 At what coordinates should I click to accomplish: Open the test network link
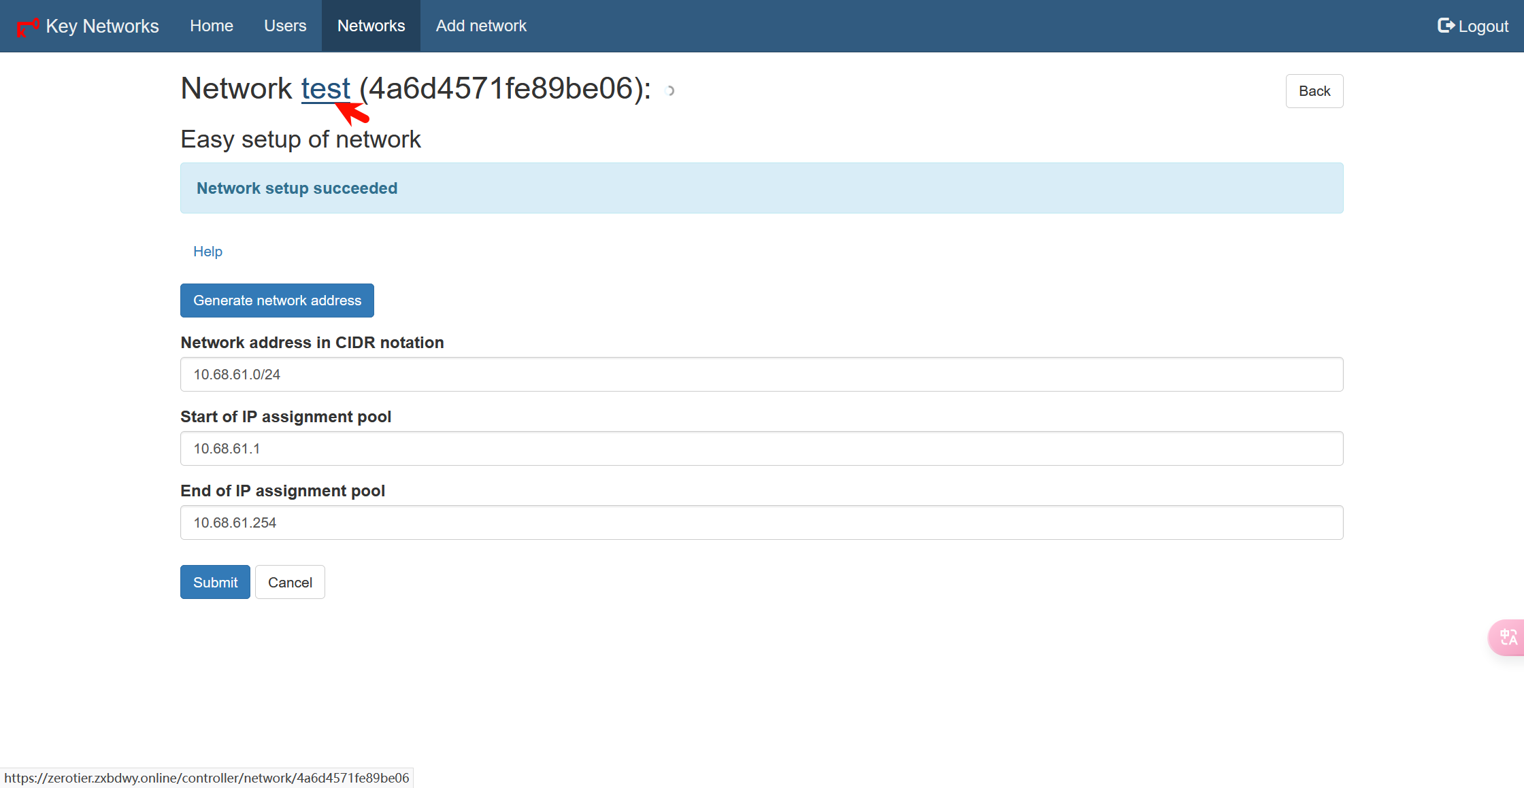325,89
